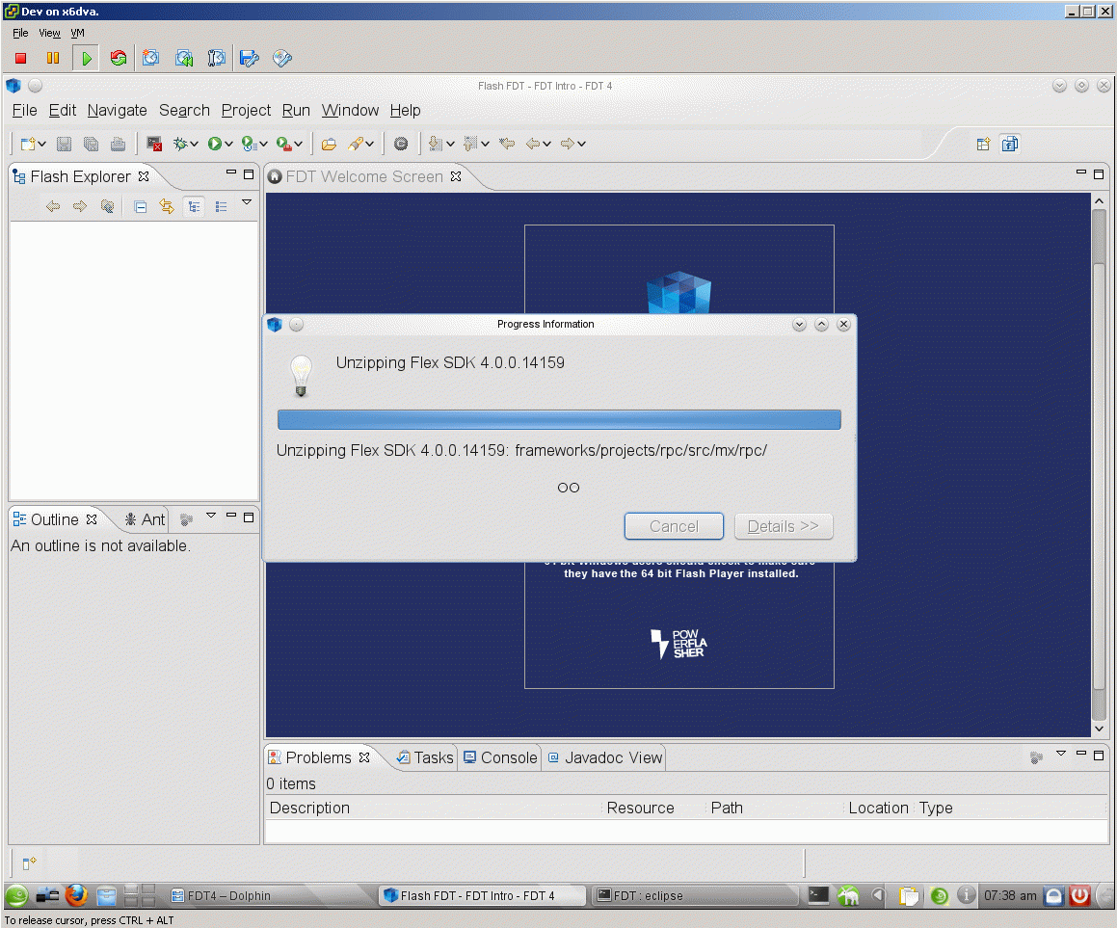This screenshot has height=928, width=1117.
Task: Open Debug configurations dropdown arrow
Action: tap(193, 144)
